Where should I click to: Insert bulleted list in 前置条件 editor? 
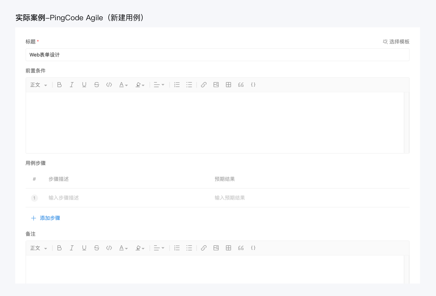(189, 85)
